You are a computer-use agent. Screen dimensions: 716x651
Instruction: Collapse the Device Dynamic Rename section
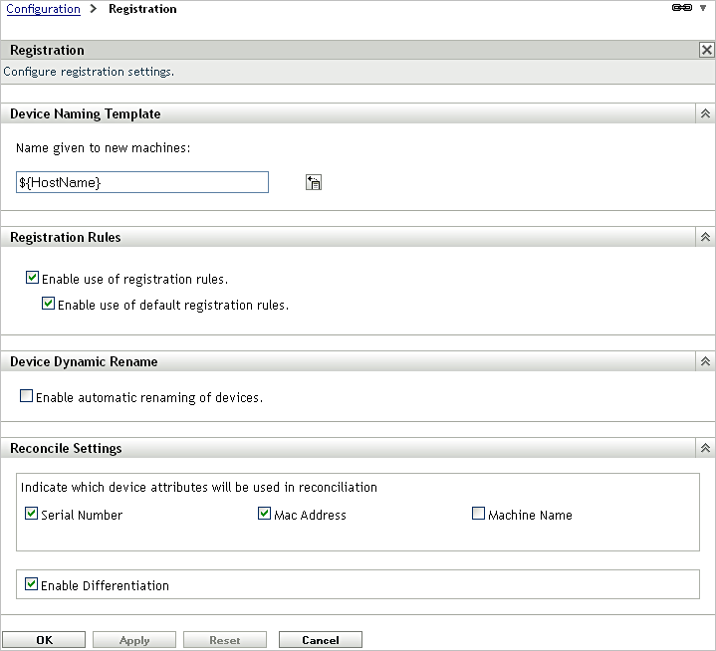click(x=706, y=362)
